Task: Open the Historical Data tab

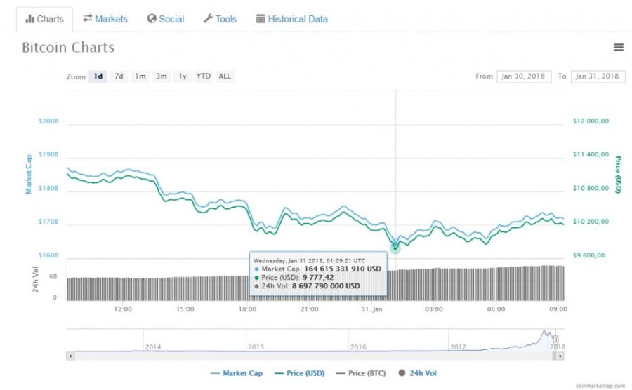Action: click(292, 19)
